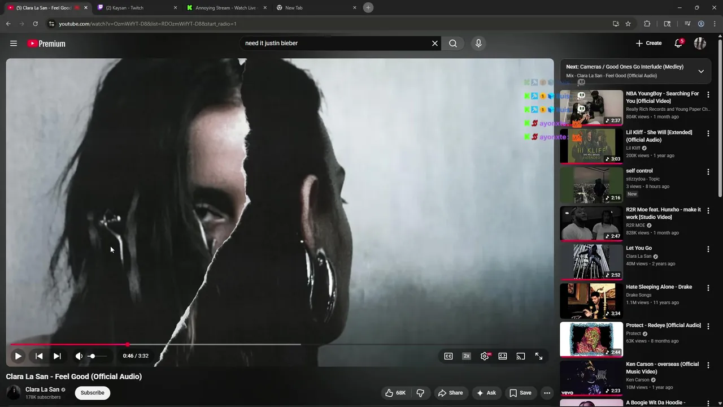Screen dimensions: 723x407
Task: Cast video to a TV
Action: coord(521,356)
